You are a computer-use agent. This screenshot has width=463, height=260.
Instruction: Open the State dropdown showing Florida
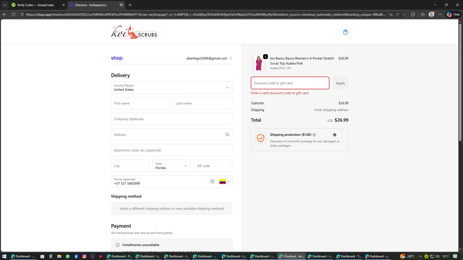pyautogui.click(x=172, y=166)
